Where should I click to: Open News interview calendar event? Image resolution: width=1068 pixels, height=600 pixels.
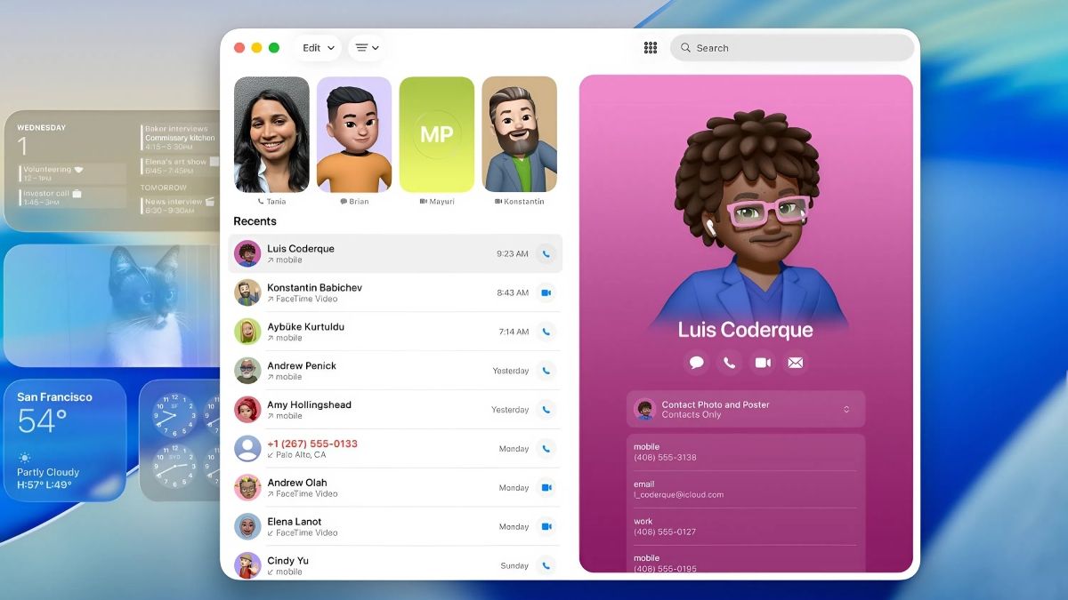(x=178, y=206)
